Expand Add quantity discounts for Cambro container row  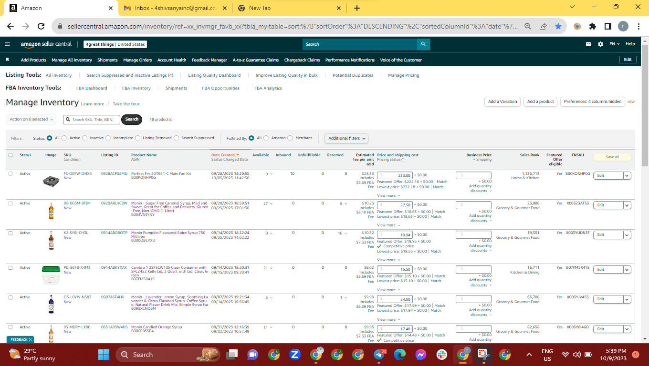click(x=479, y=282)
